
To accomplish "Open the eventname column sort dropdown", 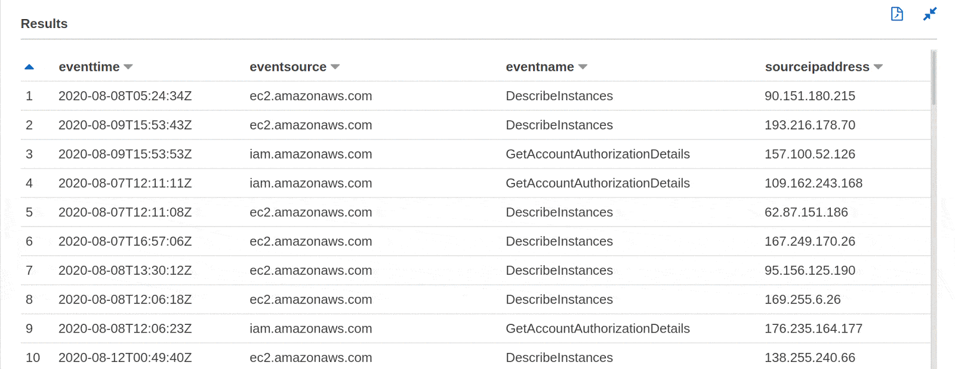I will [x=583, y=67].
